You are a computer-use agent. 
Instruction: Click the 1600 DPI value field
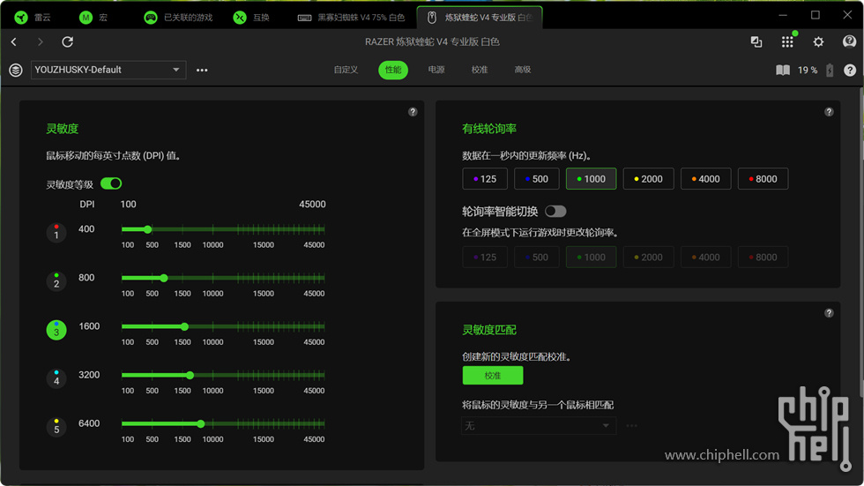pos(89,326)
